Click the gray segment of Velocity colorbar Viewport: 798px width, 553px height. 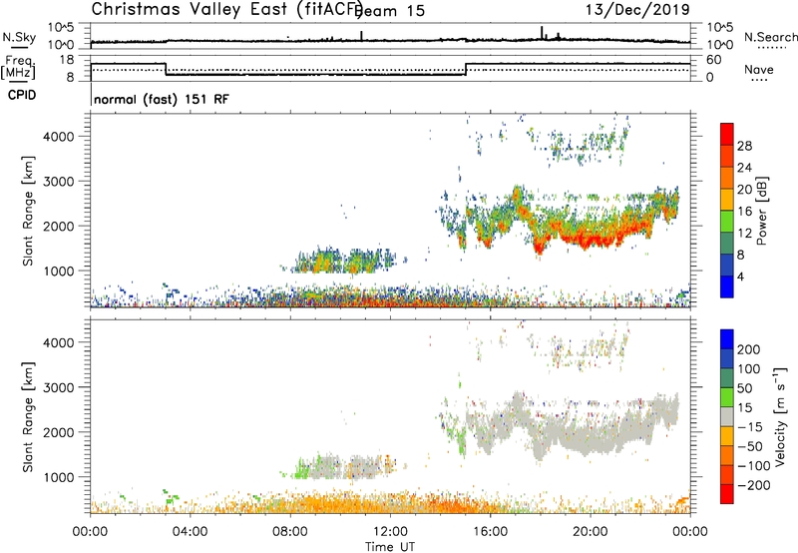click(727, 416)
